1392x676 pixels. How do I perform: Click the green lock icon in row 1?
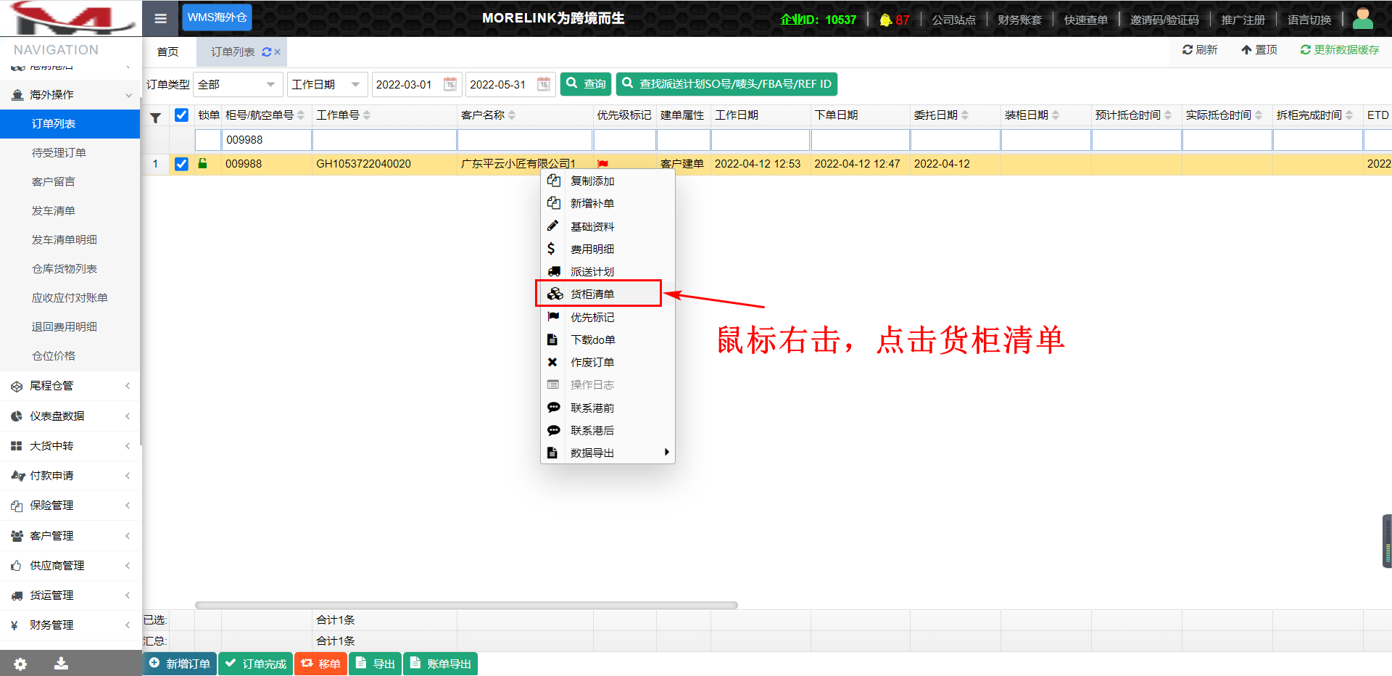pos(203,164)
